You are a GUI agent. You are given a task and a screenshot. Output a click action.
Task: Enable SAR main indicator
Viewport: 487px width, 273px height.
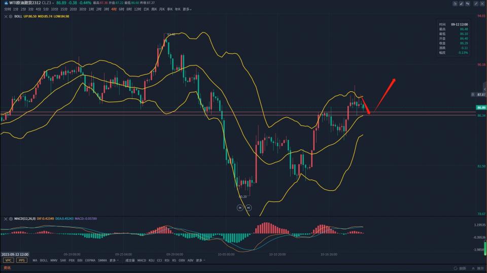pyautogui.click(x=63, y=260)
